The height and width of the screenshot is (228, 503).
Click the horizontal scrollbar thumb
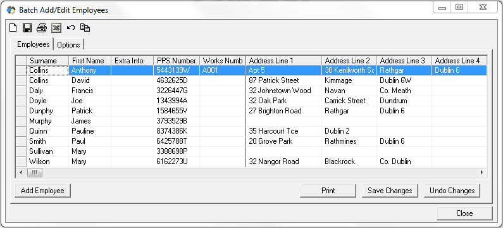point(35,173)
